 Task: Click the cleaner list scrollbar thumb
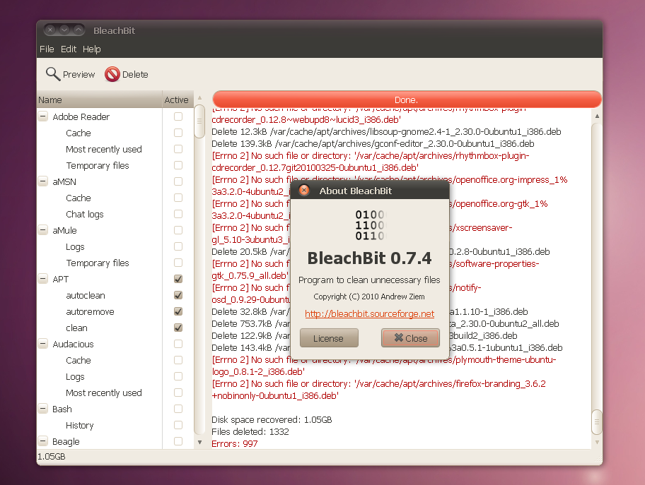coord(199,121)
